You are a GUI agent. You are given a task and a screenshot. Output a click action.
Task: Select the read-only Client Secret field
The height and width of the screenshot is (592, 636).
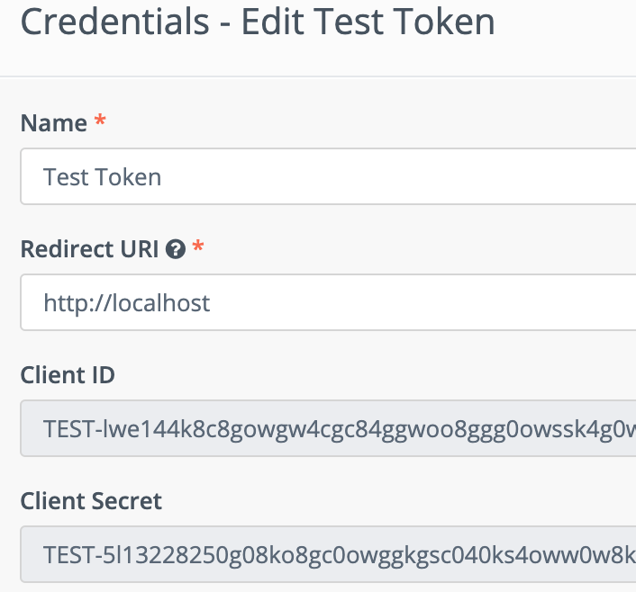(x=328, y=554)
